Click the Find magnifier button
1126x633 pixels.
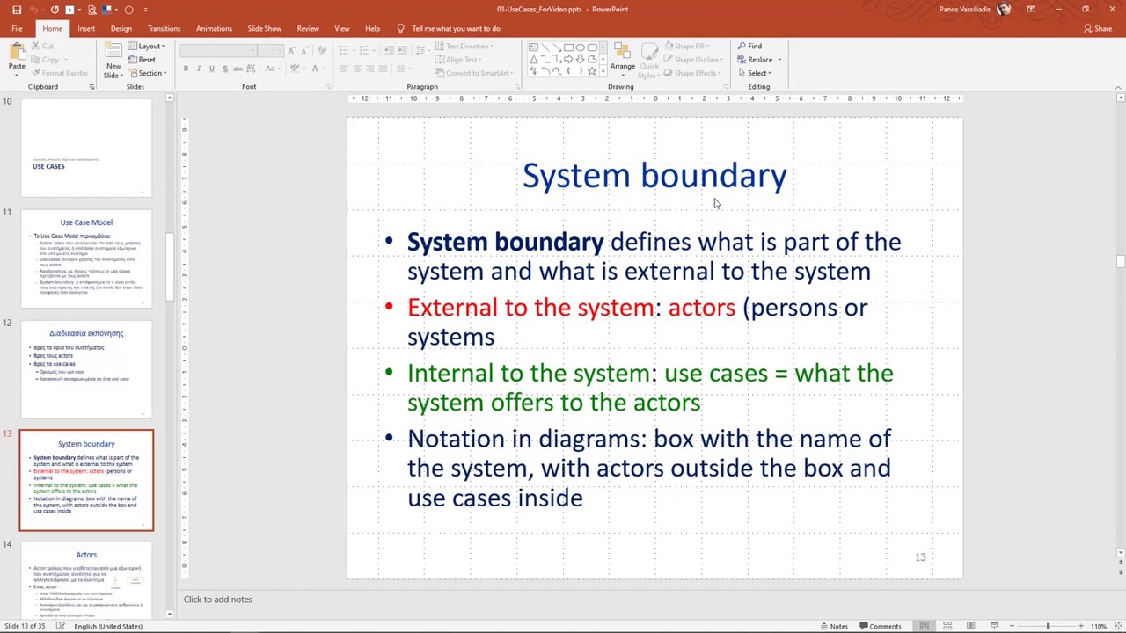tap(749, 46)
